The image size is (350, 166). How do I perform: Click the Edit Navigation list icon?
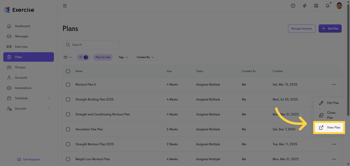(x=19, y=159)
